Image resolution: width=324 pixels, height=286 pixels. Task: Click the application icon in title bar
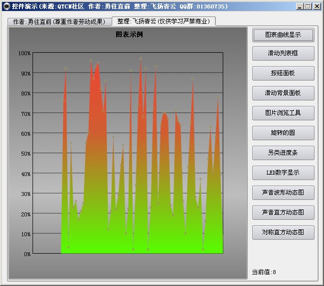(6, 6)
